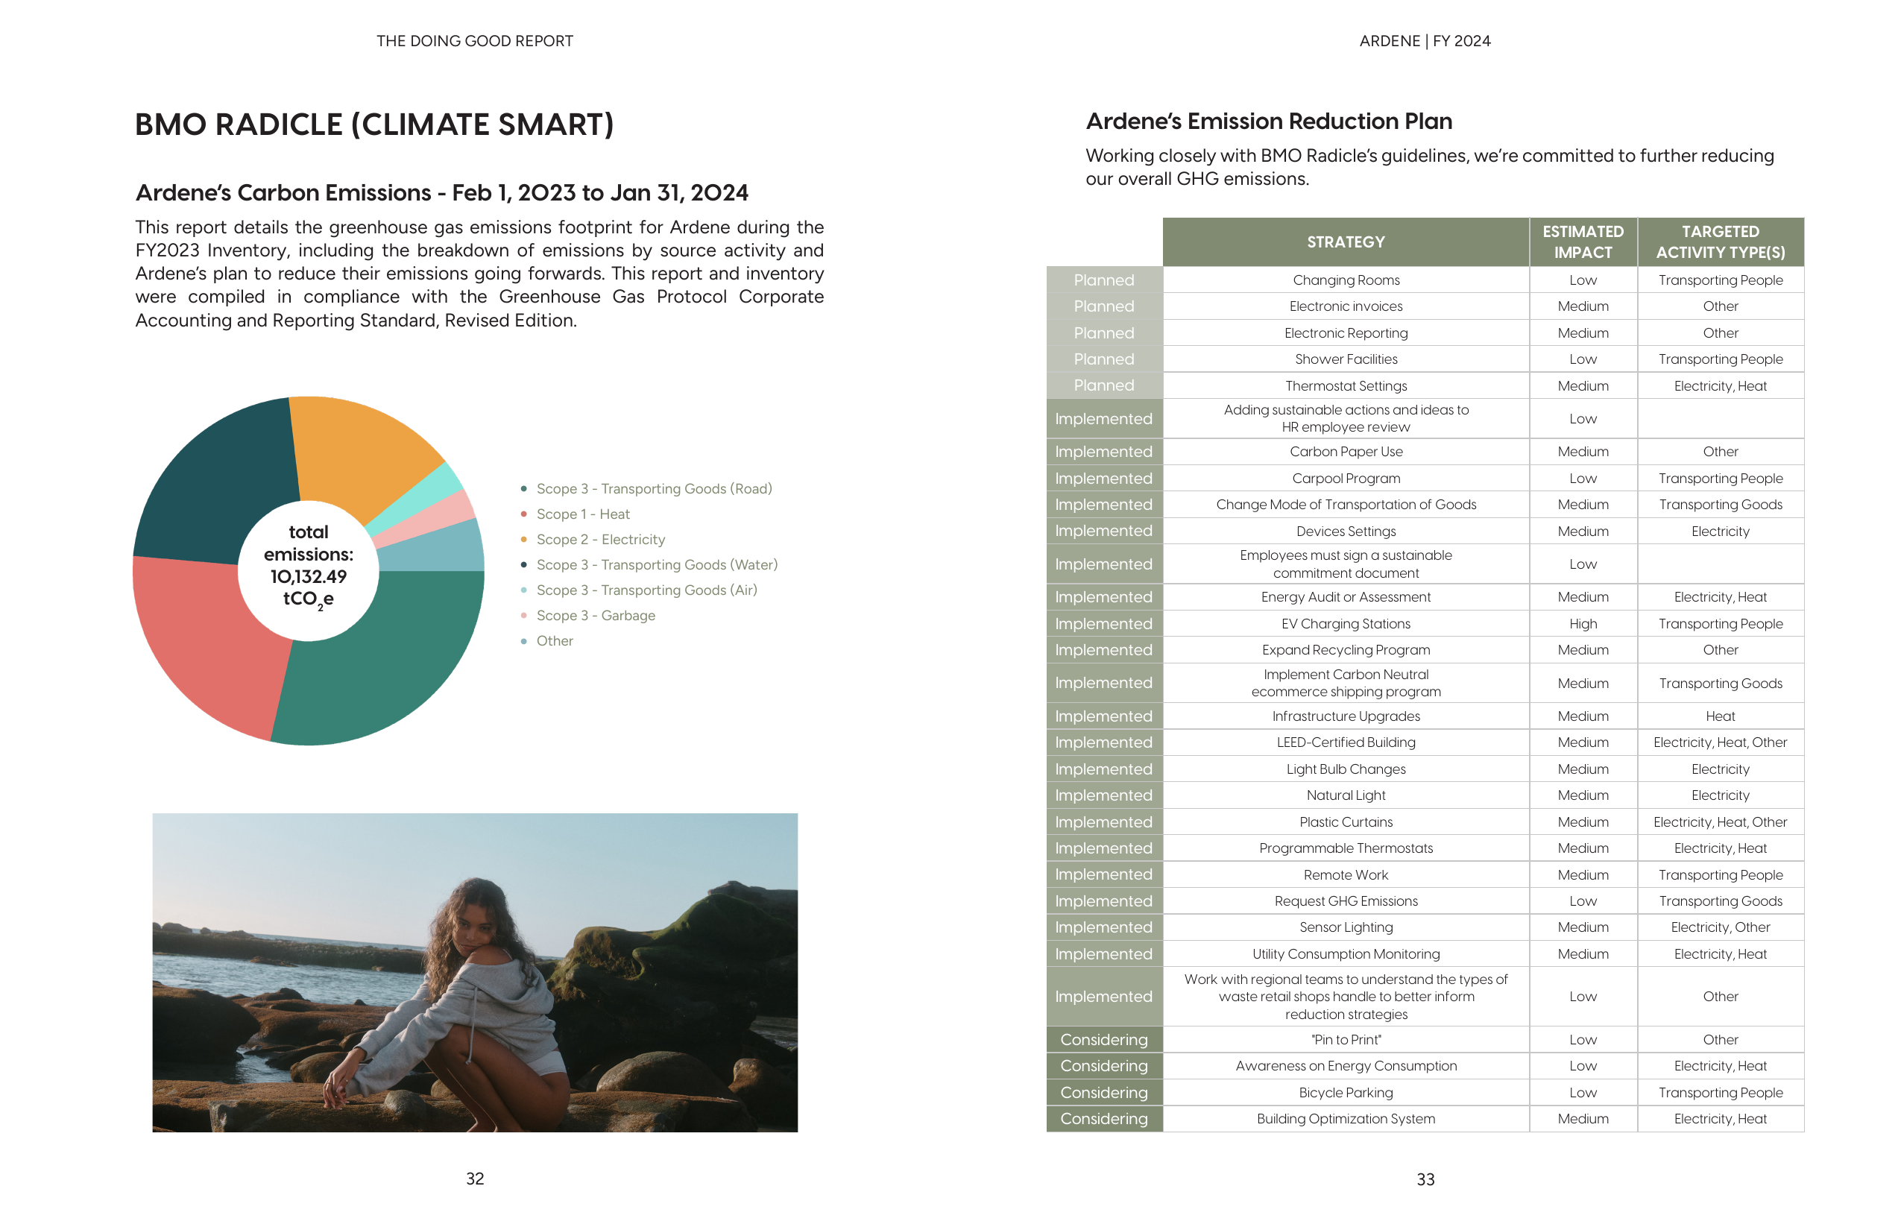Click the STRATEGY column header
The image size is (1901, 1230).
point(1346,242)
